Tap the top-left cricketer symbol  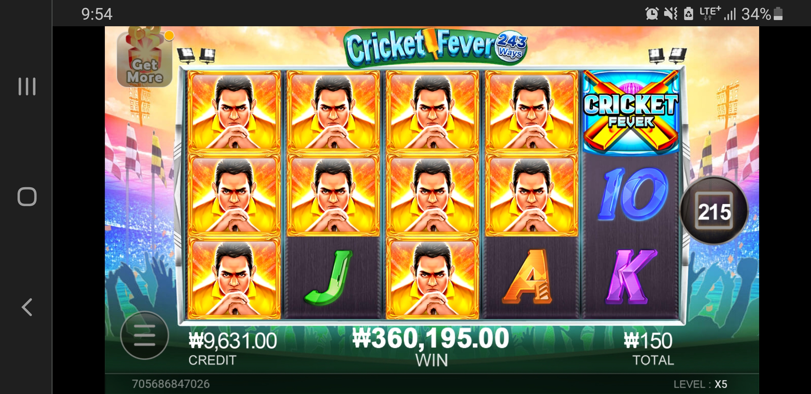click(x=234, y=111)
